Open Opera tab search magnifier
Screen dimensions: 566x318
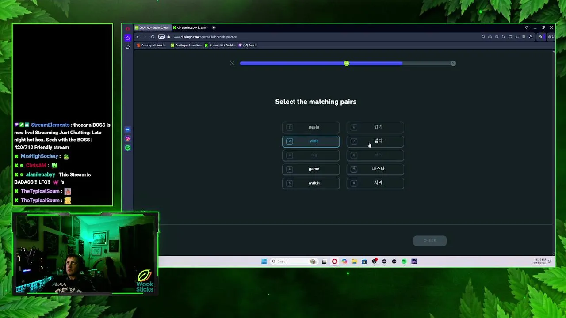coord(527,27)
